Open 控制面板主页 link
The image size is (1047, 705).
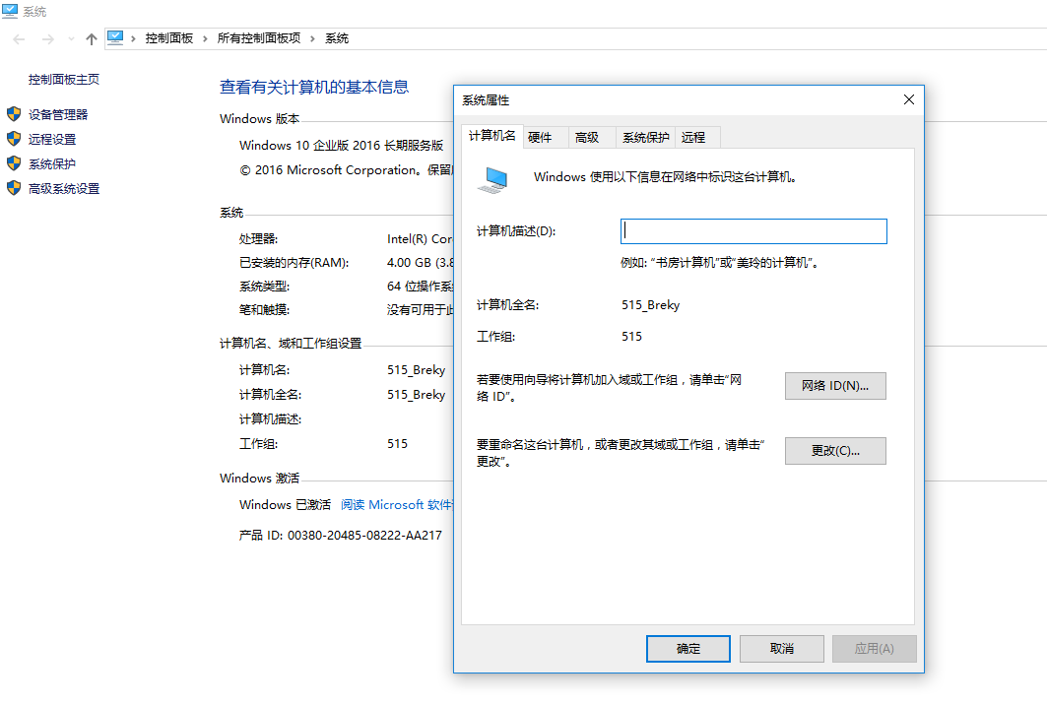pyautogui.click(x=64, y=80)
